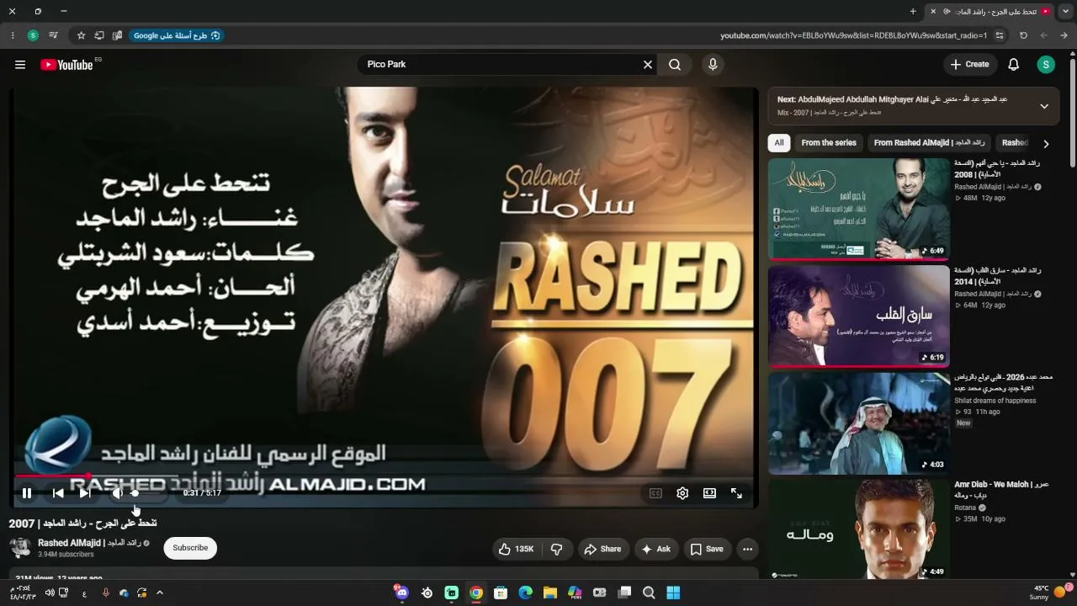The width and height of the screenshot is (1077, 606).
Task: Open Chrome media controls icon
Action: (53, 35)
